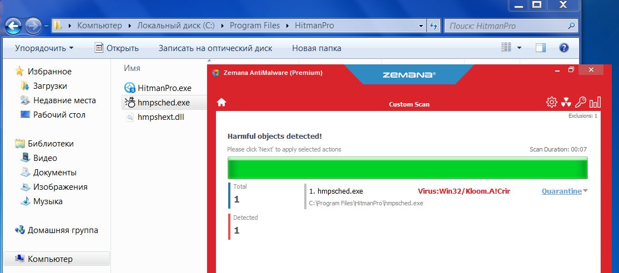619x273 pixels.
Task: Click the Домашняя группа icon
Action: coord(20,230)
